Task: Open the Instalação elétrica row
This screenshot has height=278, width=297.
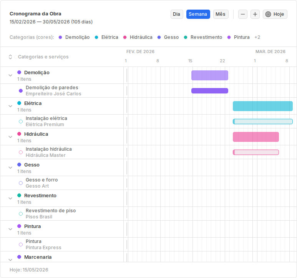Action: tap(62, 122)
